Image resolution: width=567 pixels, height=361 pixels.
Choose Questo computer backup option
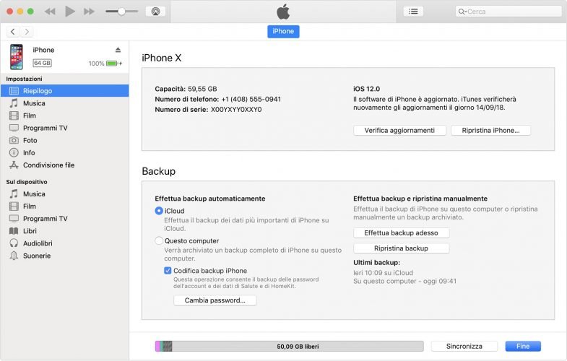159,241
